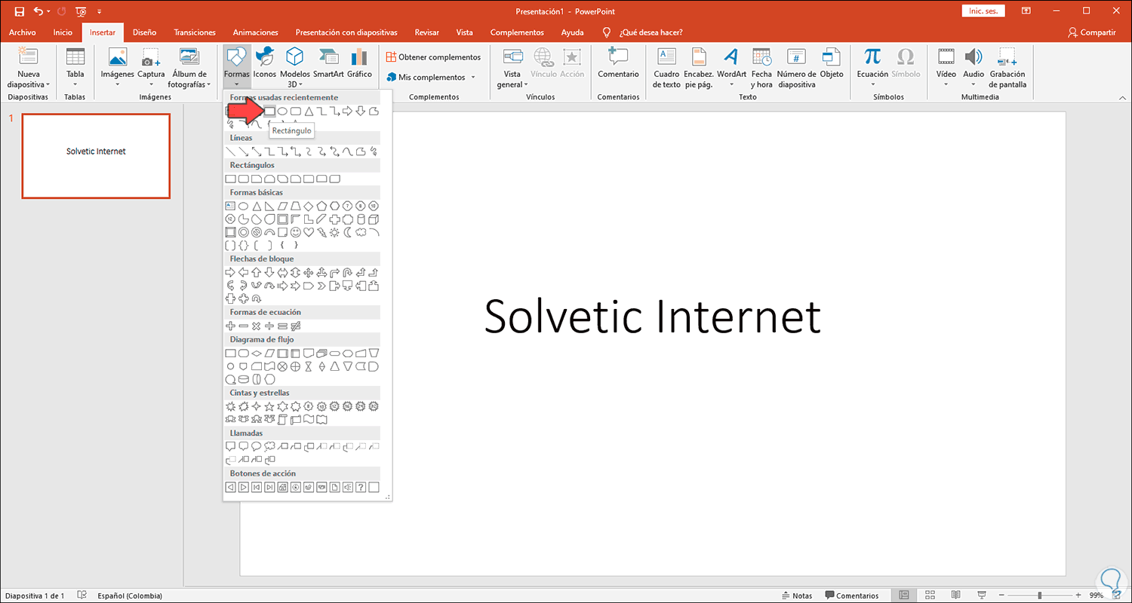Insert a Cuadro de texto
The image size is (1132, 603).
click(666, 68)
